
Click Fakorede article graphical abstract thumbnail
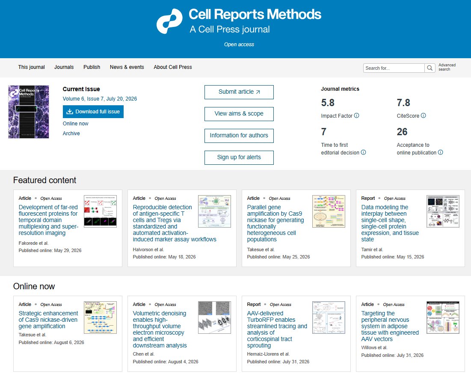[101, 211]
